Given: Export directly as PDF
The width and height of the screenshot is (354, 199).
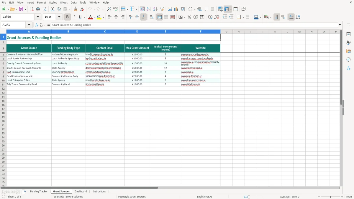Looking at the screenshot, I should click(32, 9).
